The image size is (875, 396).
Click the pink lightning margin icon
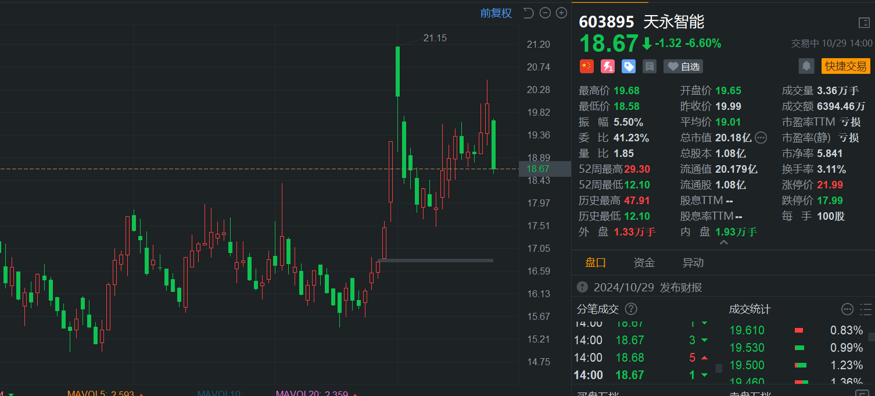[x=608, y=66]
